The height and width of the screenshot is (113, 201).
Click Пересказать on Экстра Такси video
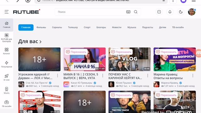pyautogui.click(x=121, y=95)
